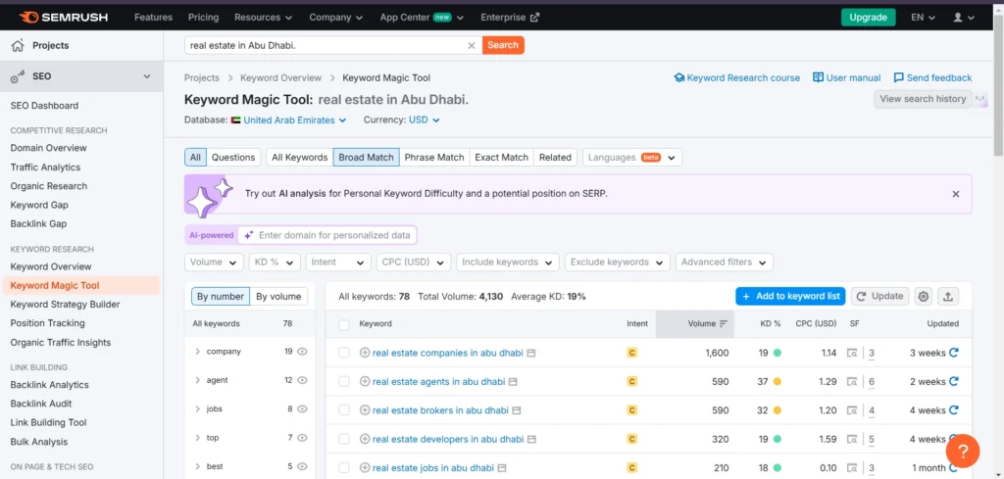
Task: Refresh the 'real estate companies' row data
Action: click(x=954, y=353)
